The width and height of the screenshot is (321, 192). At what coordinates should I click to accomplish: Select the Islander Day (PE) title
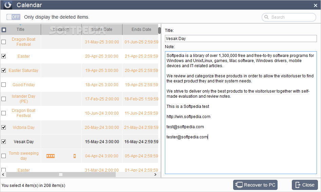(23, 99)
